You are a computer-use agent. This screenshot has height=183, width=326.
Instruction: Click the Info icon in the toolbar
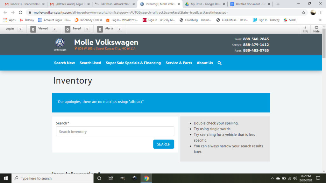(305, 29)
